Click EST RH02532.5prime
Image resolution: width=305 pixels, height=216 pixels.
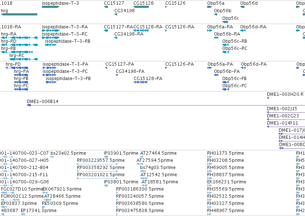coord(210,200)
